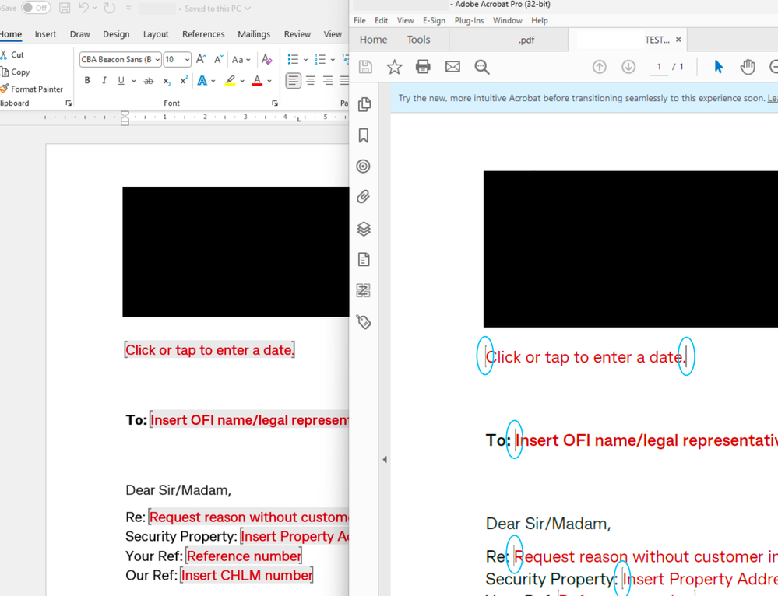This screenshot has height=596, width=778.
Task: Close the TEST document tab in Acrobat
Action: coord(678,40)
